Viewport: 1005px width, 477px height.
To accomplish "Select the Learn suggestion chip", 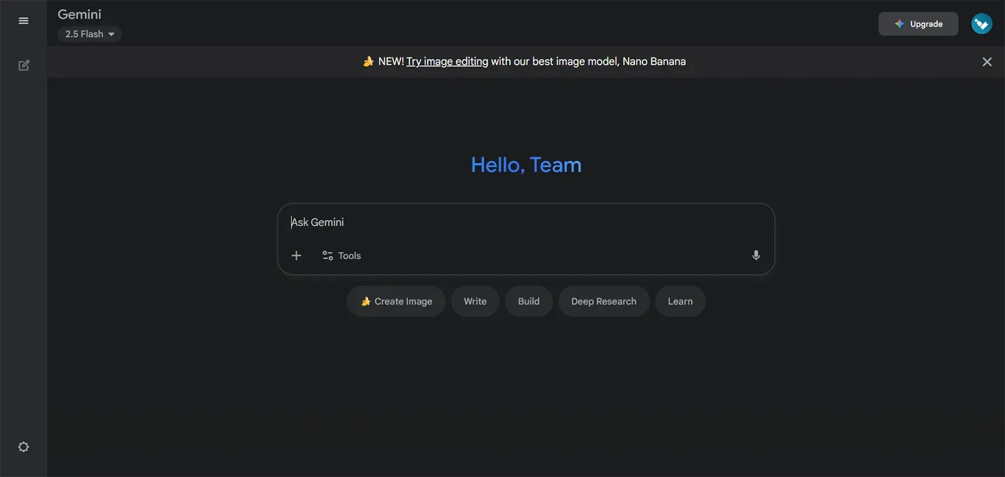I will point(680,301).
